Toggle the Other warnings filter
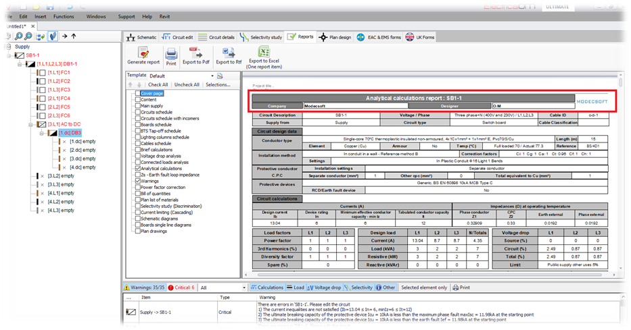This screenshot has height=330, width=631. (x=385, y=287)
